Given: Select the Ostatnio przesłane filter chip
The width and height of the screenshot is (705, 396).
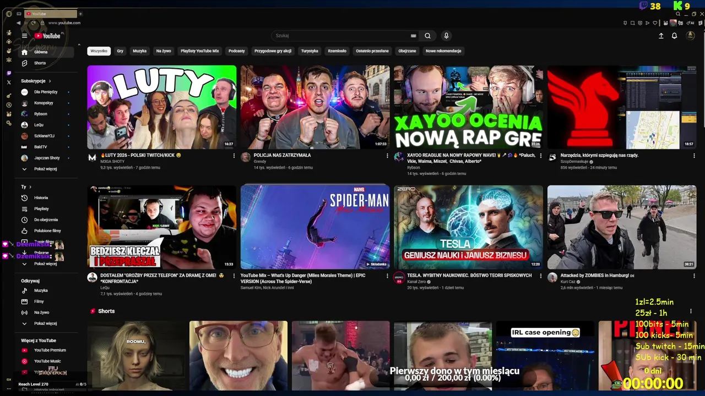Looking at the screenshot, I should tap(372, 51).
